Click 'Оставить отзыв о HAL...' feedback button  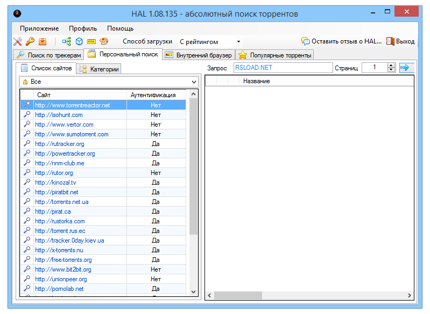point(341,41)
